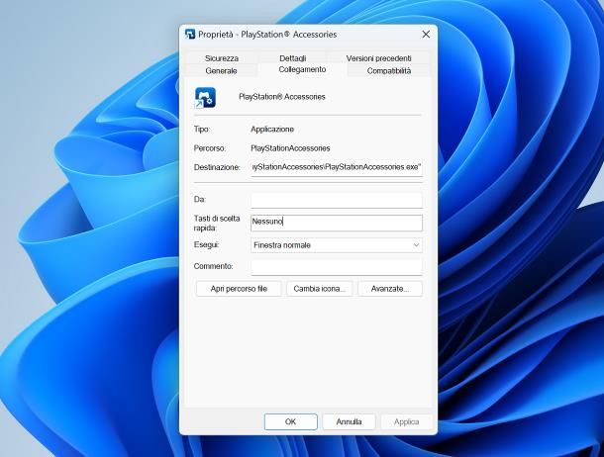Switch to the Generale tab

221,71
